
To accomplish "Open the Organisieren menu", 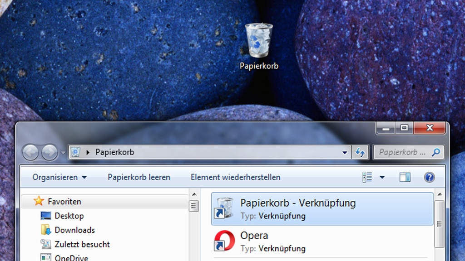I will (x=59, y=177).
